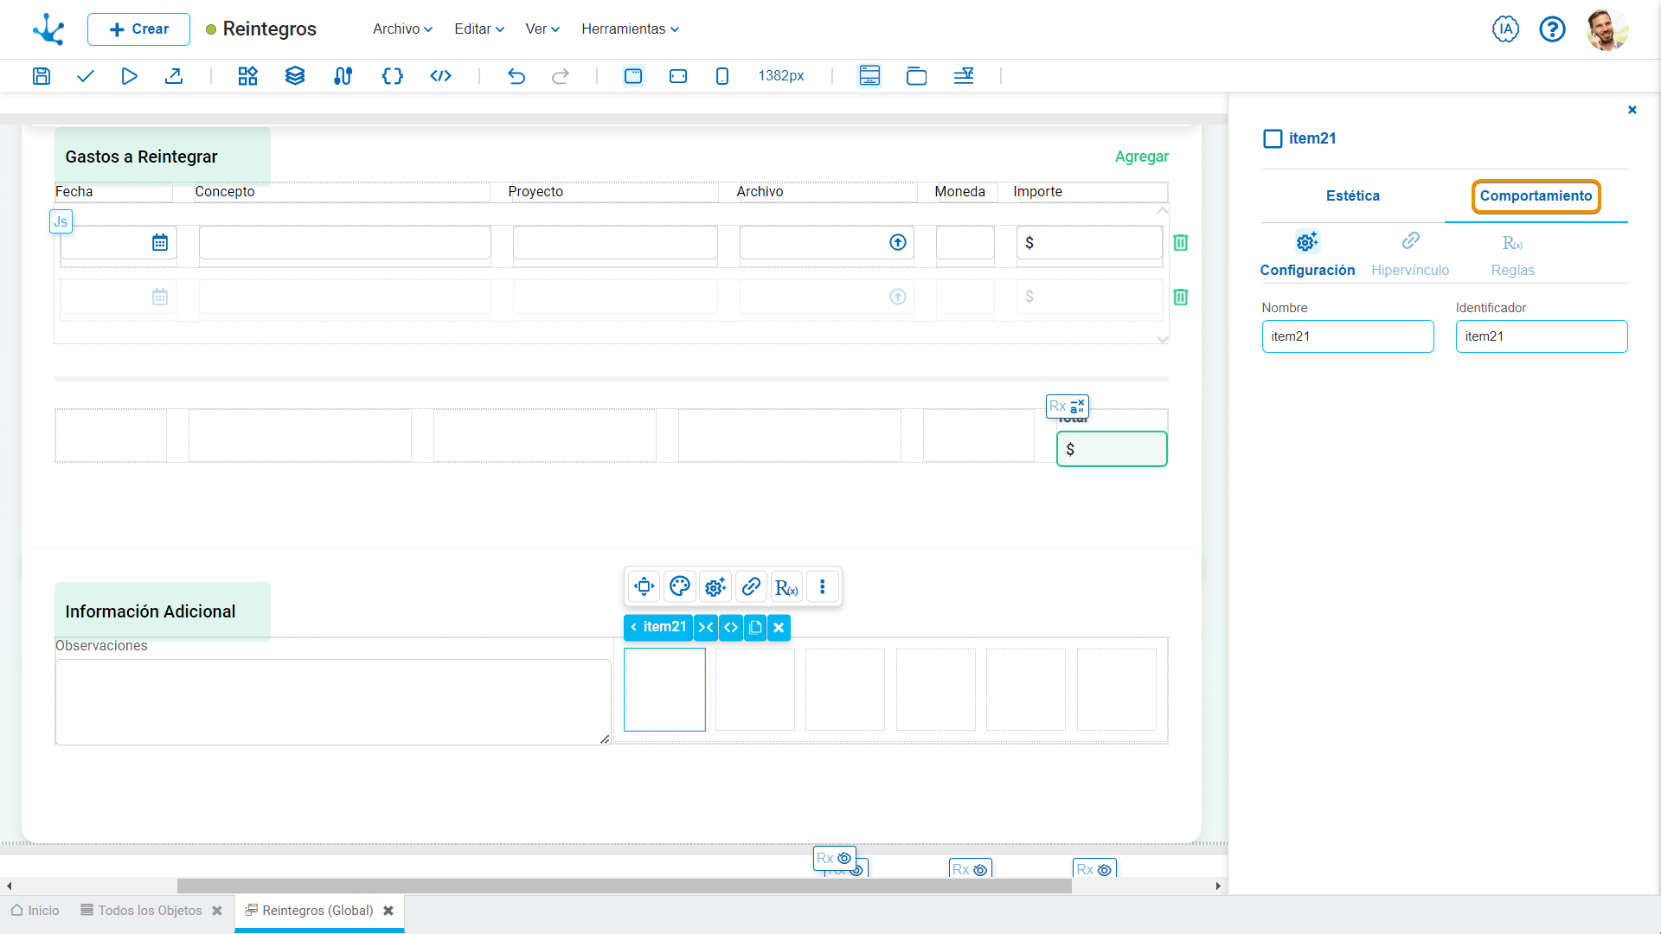Select the tablet viewport icon
Viewport: 1661px width, 934px height.
[x=678, y=76]
